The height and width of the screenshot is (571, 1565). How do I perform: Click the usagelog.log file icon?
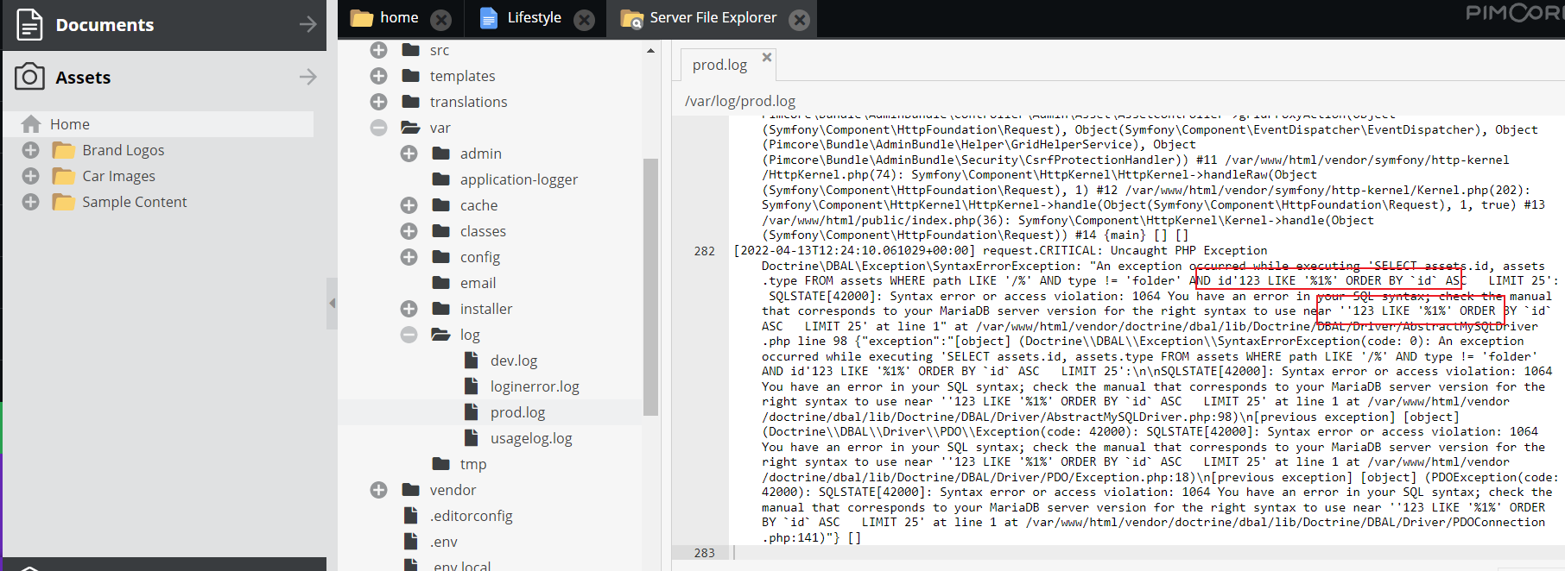point(471,438)
